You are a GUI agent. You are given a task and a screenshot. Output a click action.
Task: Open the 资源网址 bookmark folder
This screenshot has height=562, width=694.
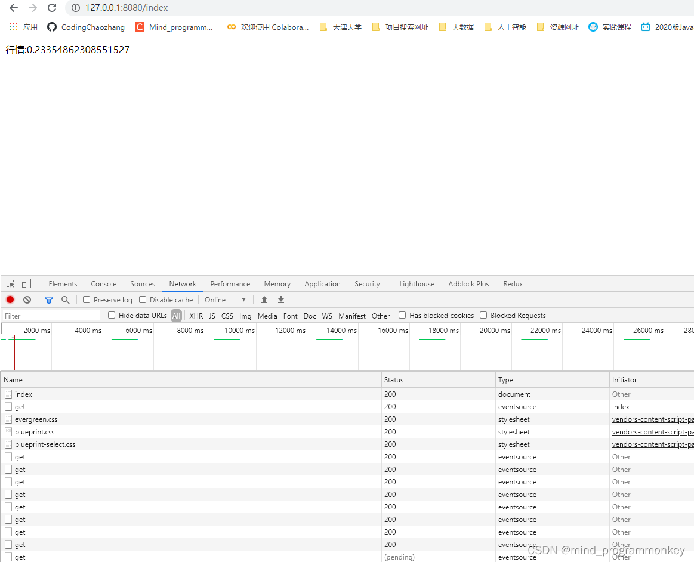(x=558, y=27)
